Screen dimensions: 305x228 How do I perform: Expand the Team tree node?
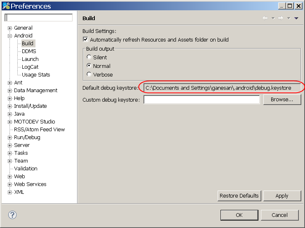click(x=9, y=161)
